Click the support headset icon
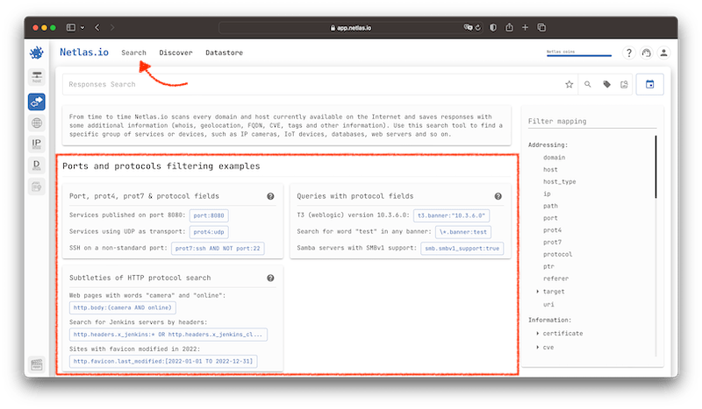 pyautogui.click(x=647, y=53)
